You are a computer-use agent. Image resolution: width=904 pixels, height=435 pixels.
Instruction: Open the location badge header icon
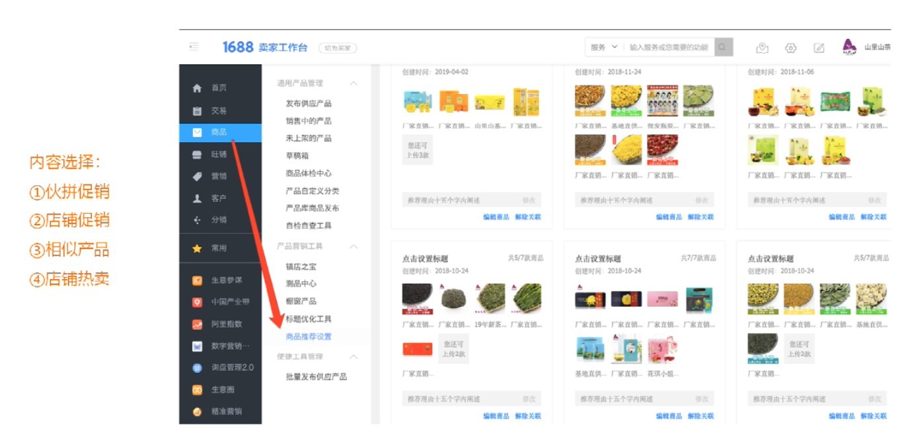point(763,48)
